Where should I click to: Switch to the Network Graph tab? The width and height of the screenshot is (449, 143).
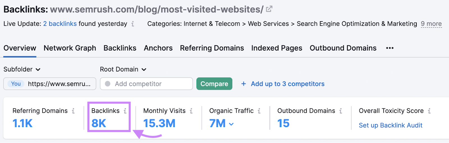pyautogui.click(x=70, y=48)
